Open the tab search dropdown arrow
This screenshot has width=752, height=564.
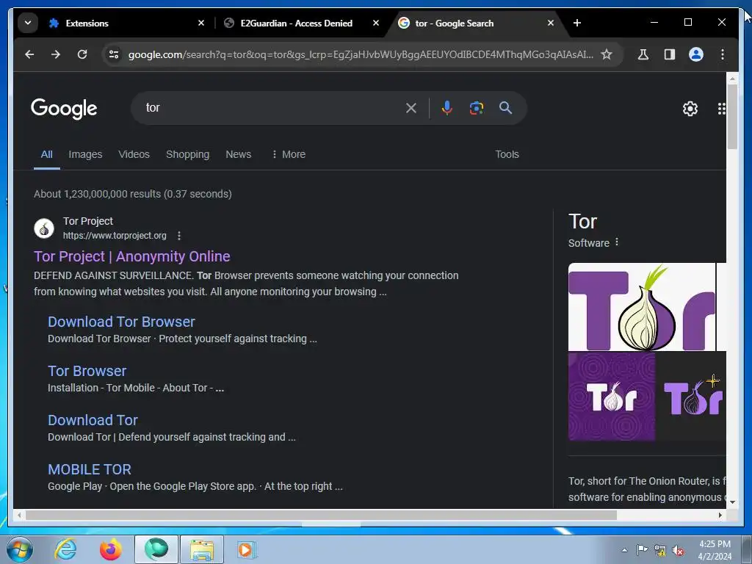tap(28, 23)
